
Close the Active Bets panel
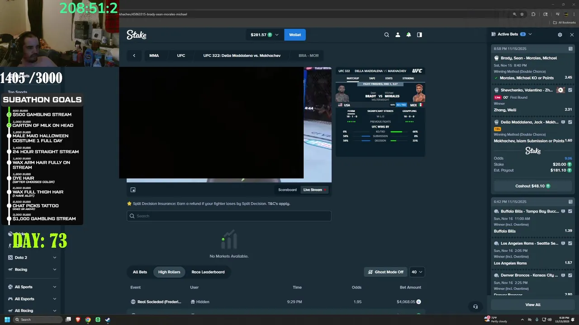pyautogui.click(x=572, y=34)
